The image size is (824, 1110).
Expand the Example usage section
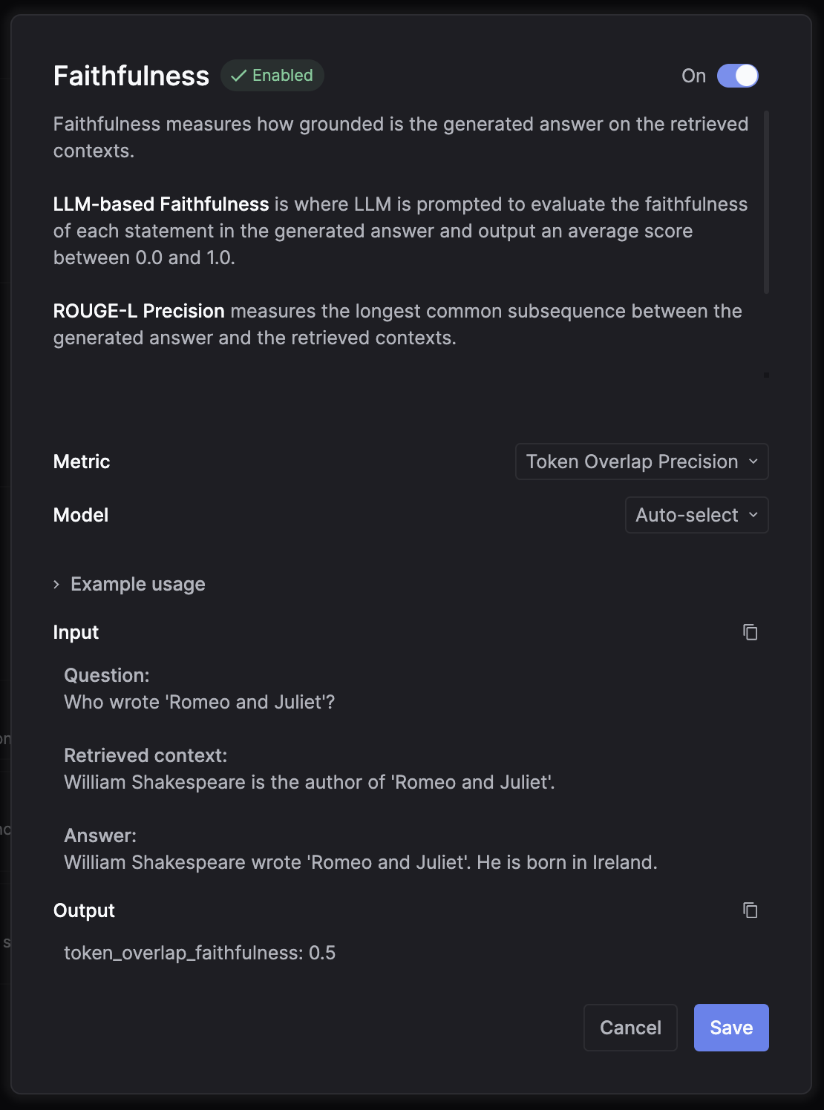(129, 585)
